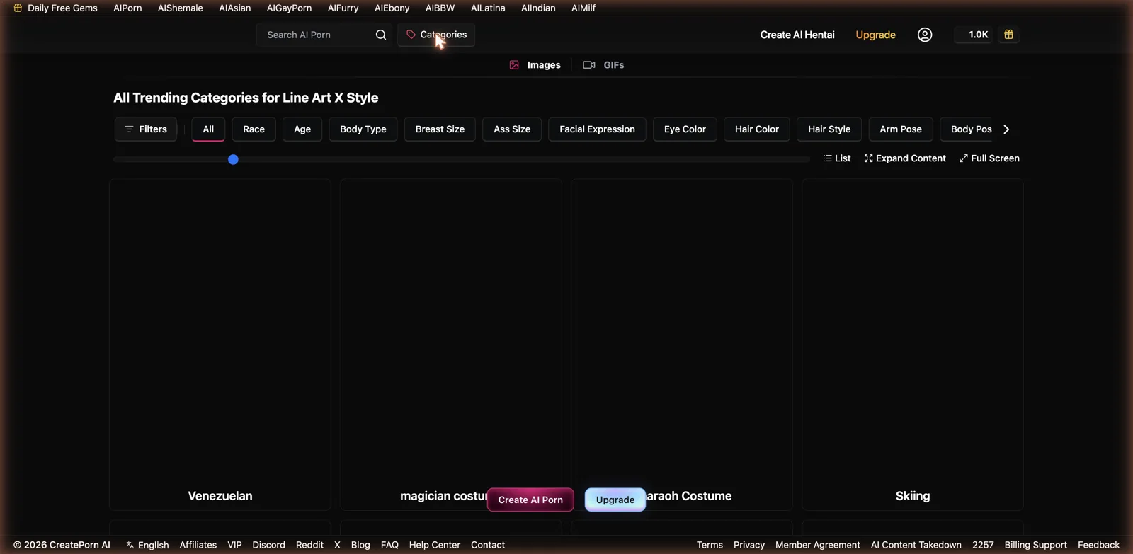Click the Images picture icon

tap(514, 65)
